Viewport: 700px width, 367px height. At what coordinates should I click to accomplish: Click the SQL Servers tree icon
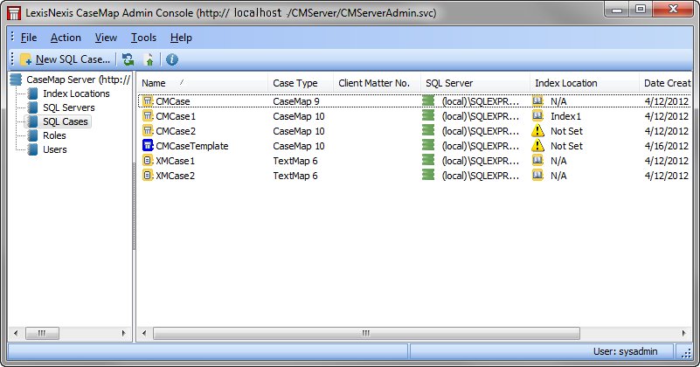pyautogui.click(x=32, y=107)
